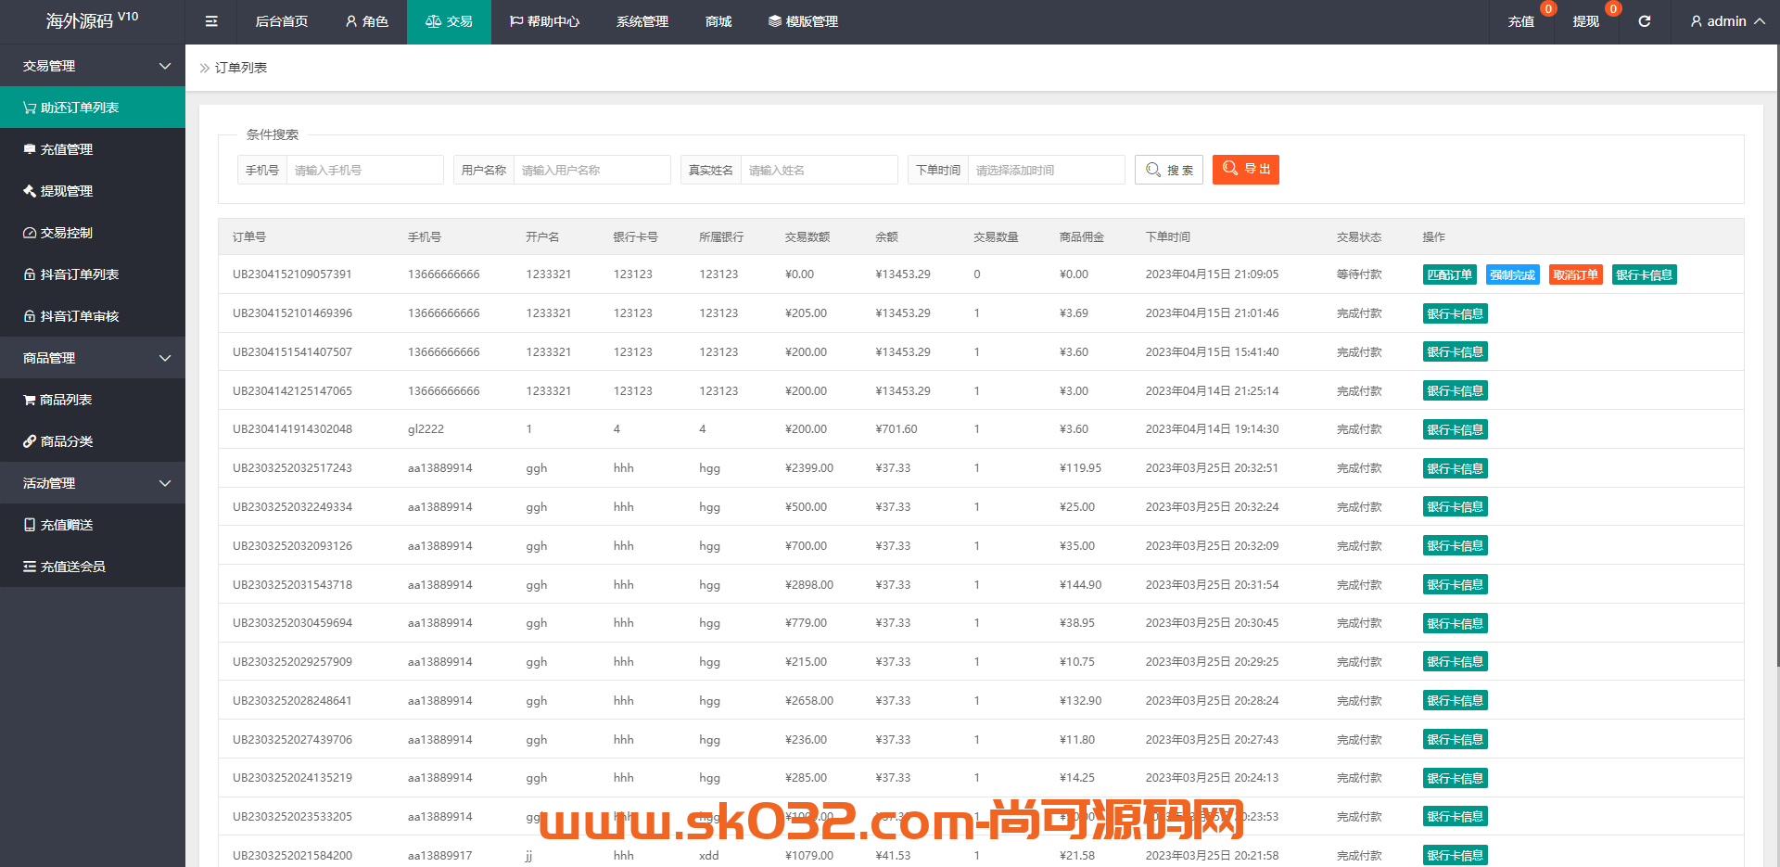1780x867 pixels.
Task: Click the lock icon beside 抖音订单审核
Action: click(x=30, y=316)
